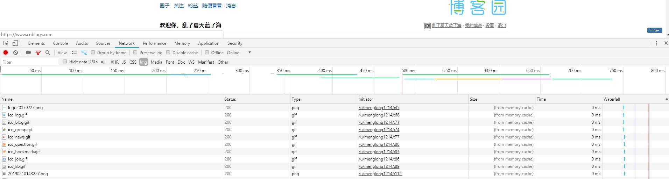This screenshot has height=179, width=669.
Task: Sort by the Size column header
Action: [502, 99]
